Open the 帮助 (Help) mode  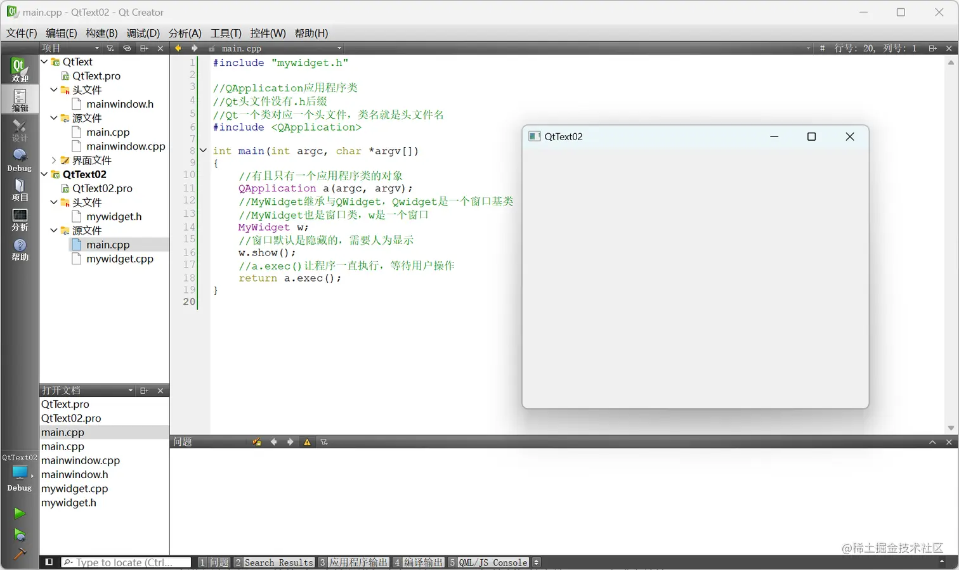click(20, 249)
